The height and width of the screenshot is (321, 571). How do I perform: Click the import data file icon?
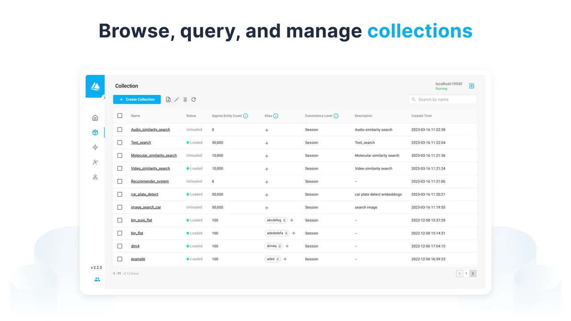pyautogui.click(x=168, y=99)
